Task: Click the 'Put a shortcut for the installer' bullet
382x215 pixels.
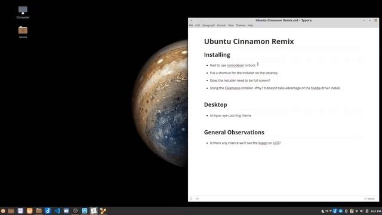Action: click(244, 73)
